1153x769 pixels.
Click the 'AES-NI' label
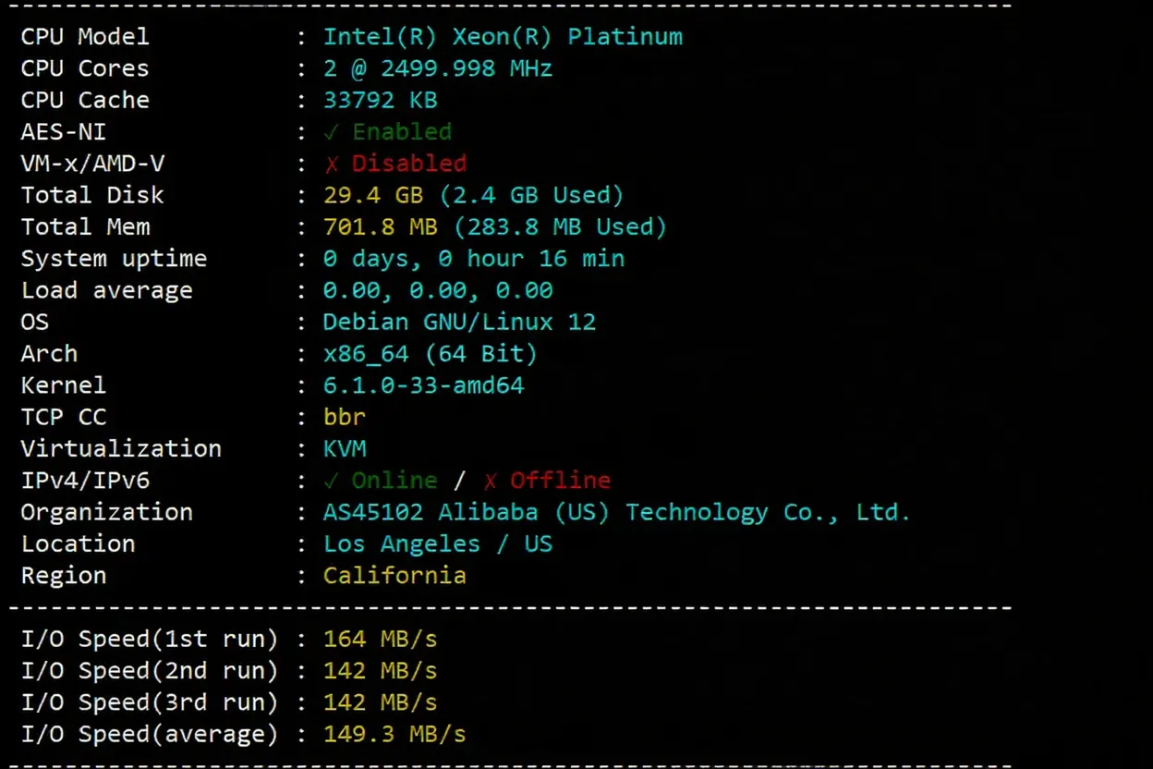[63, 131]
